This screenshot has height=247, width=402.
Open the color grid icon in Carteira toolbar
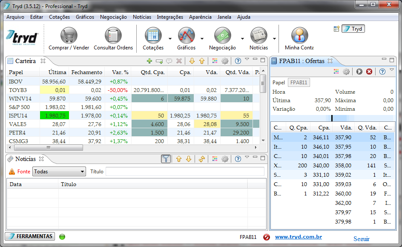coord(215,61)
